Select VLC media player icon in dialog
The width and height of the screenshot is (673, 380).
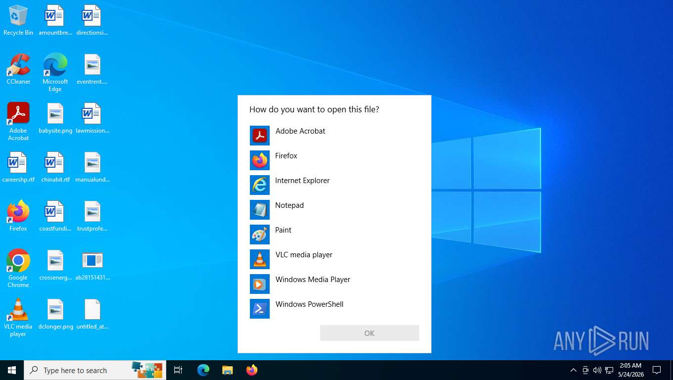260,259
